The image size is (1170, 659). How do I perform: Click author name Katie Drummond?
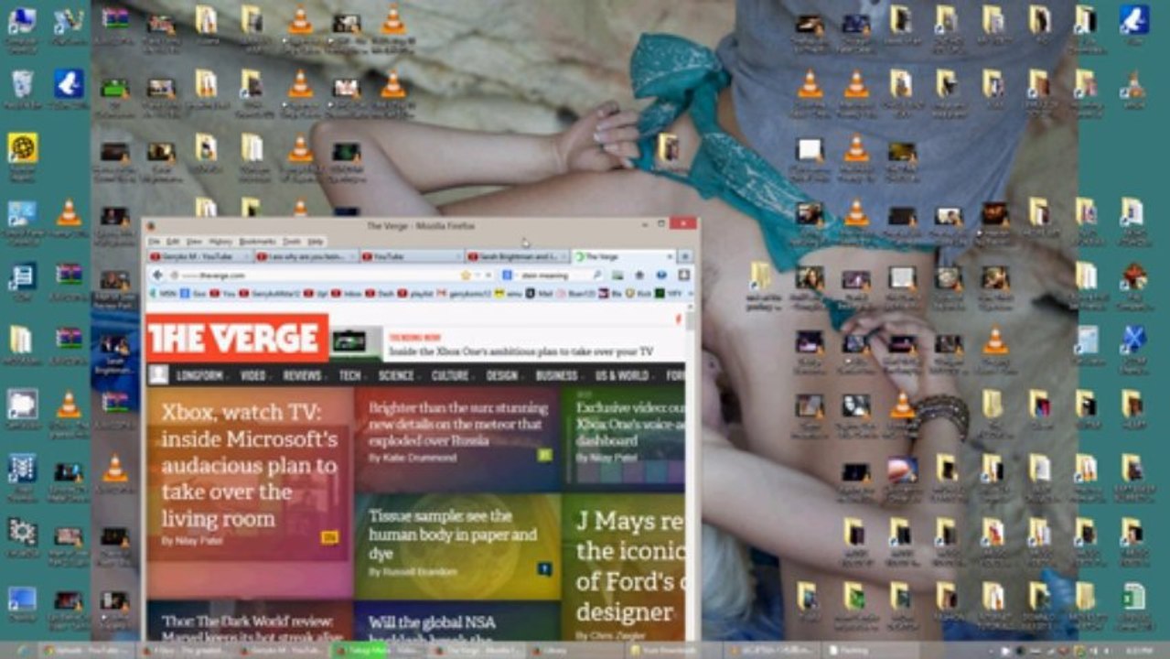pyautogui.click(x=419, y=457)
